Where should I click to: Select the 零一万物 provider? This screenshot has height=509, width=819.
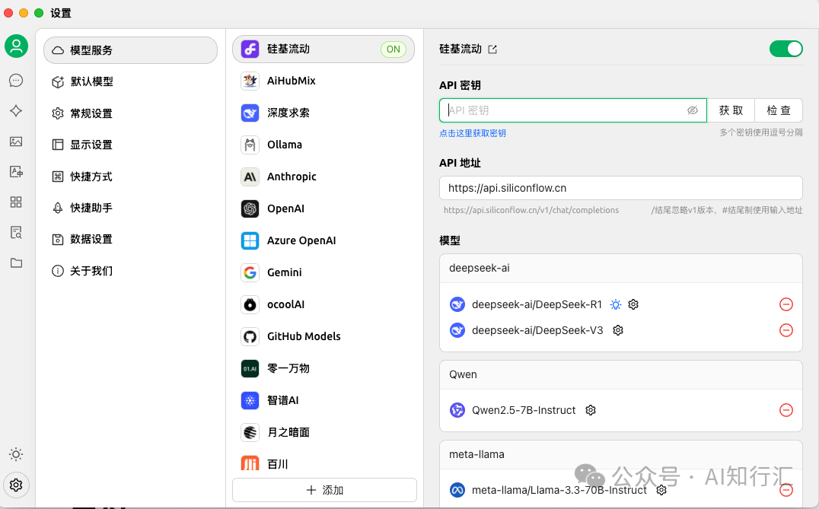point(323,368)
